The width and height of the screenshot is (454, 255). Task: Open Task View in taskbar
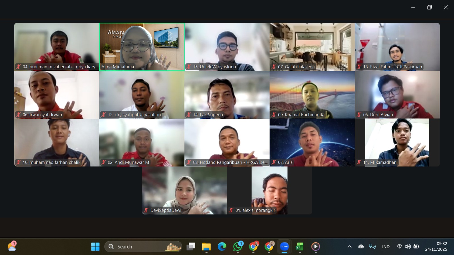point(191,246)
